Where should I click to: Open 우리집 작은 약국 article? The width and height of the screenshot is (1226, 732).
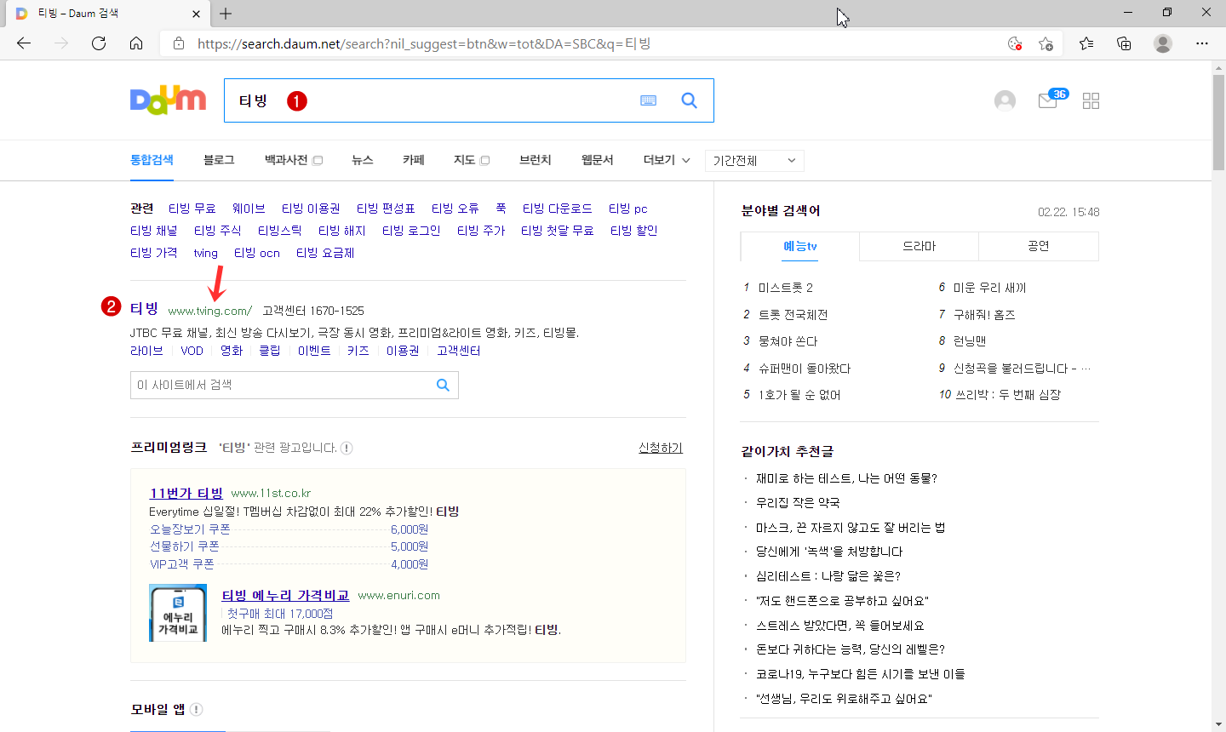pyautogui.click(x=798, y=503)
